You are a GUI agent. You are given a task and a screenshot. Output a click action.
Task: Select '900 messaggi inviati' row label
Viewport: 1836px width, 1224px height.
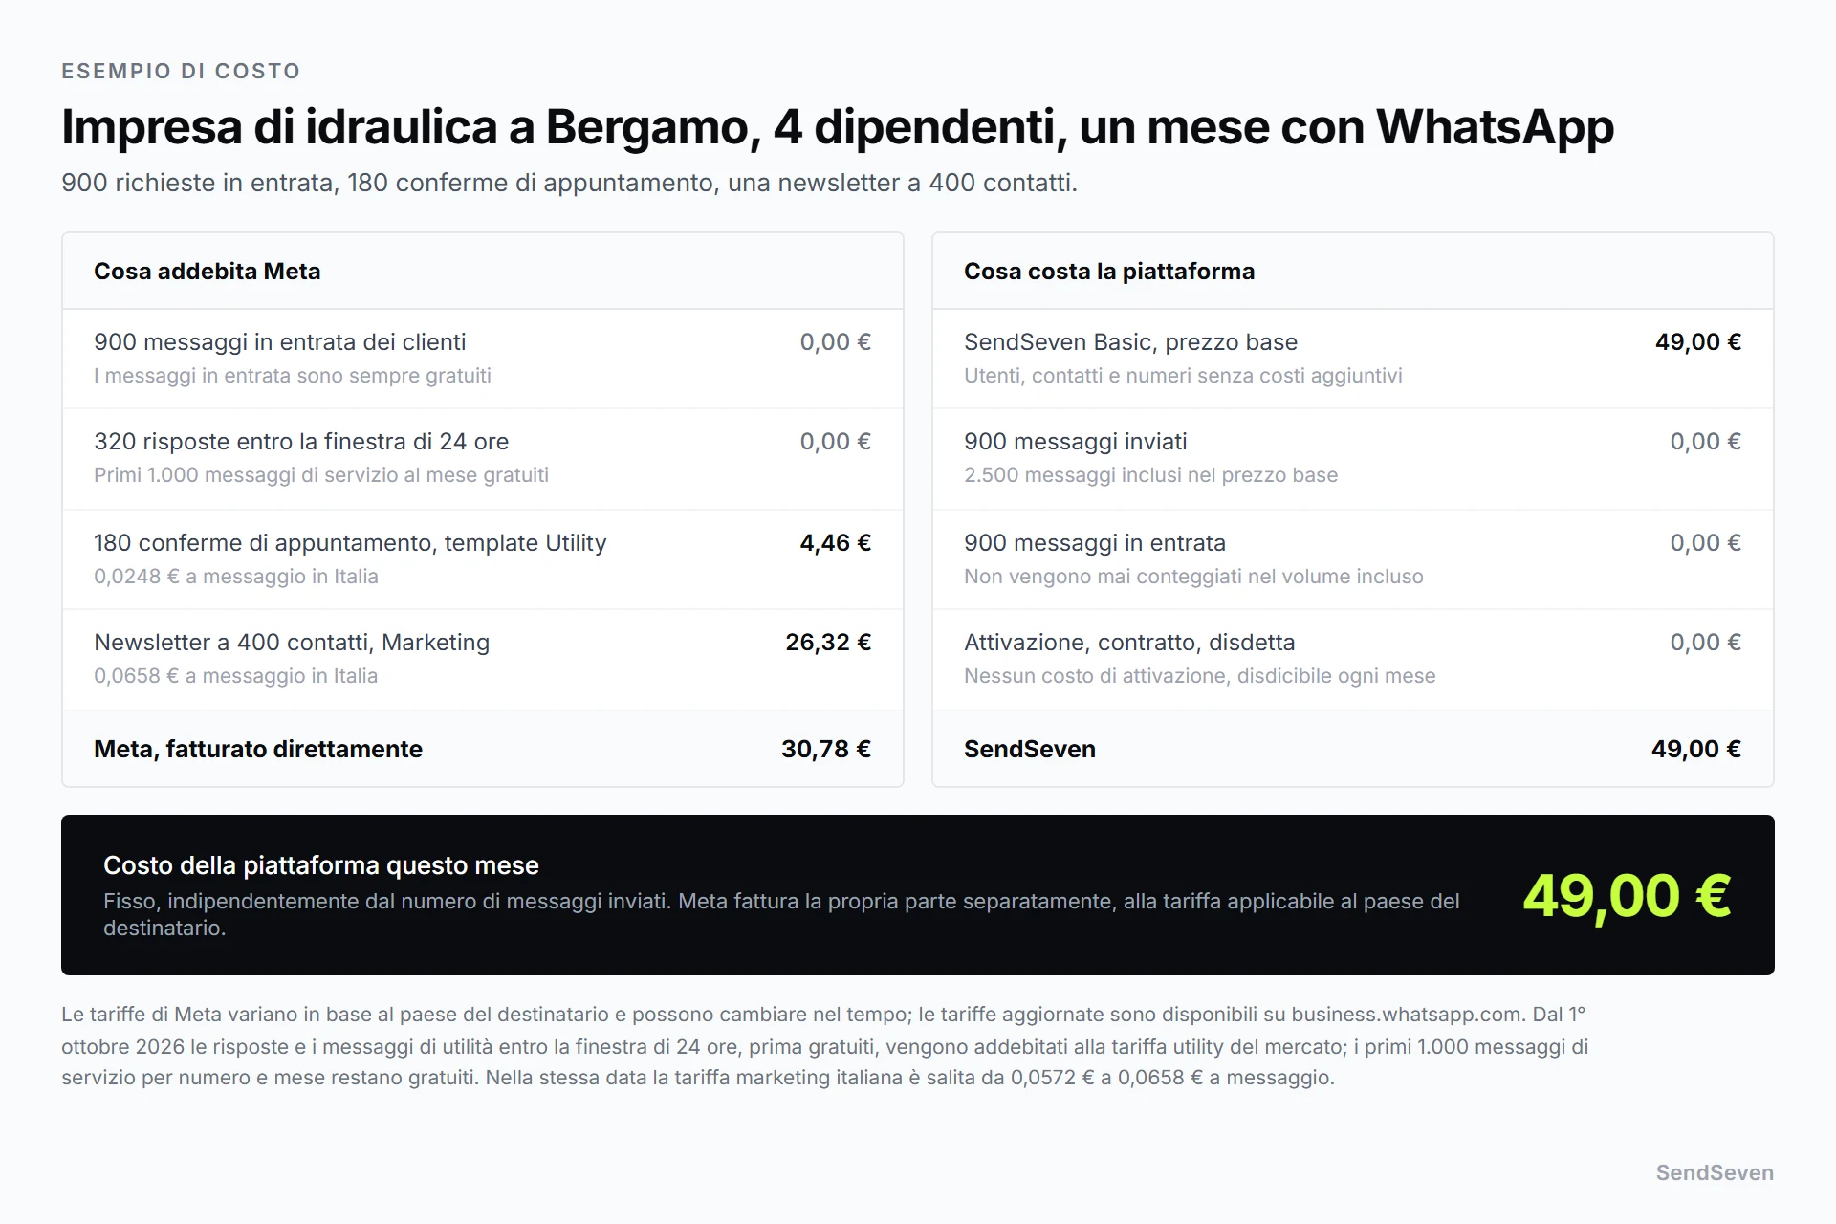pyautogui.click(x=1076, y=442)
